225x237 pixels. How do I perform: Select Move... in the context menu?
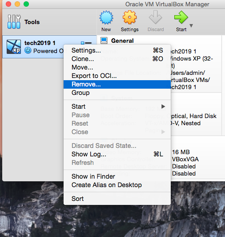pos(117,67)
